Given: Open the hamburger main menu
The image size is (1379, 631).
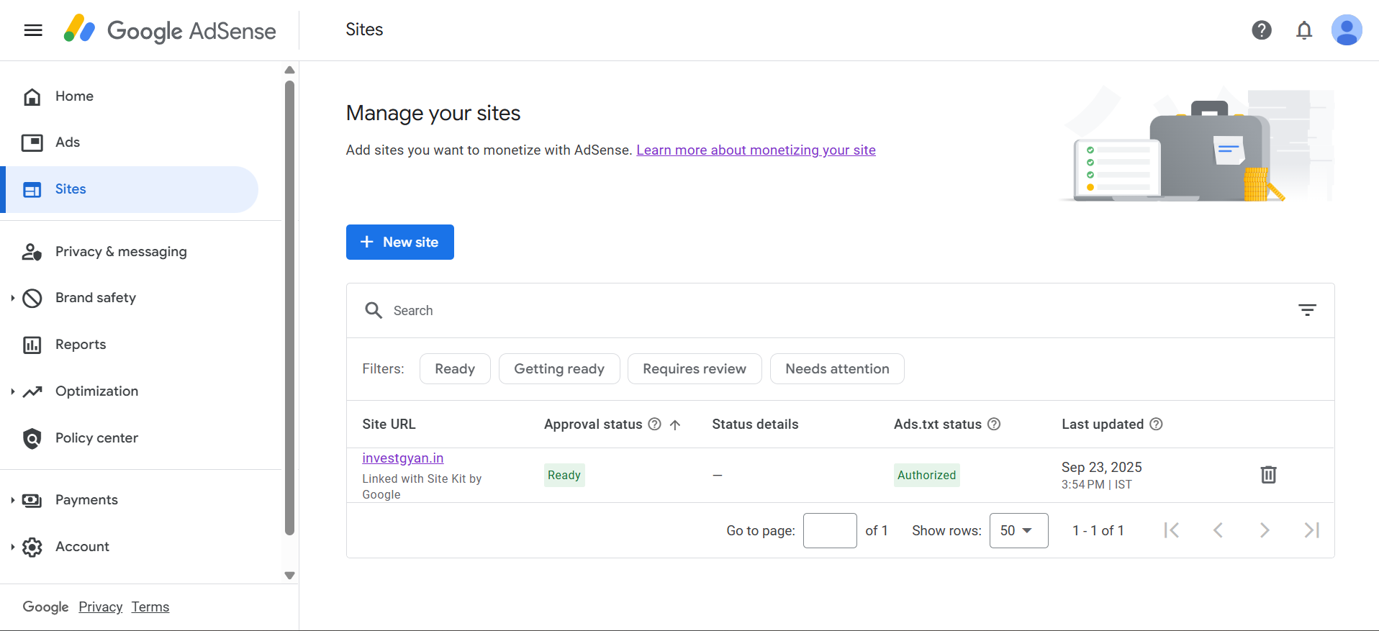Looking at the screenshot, I should (x=33, y=30).
